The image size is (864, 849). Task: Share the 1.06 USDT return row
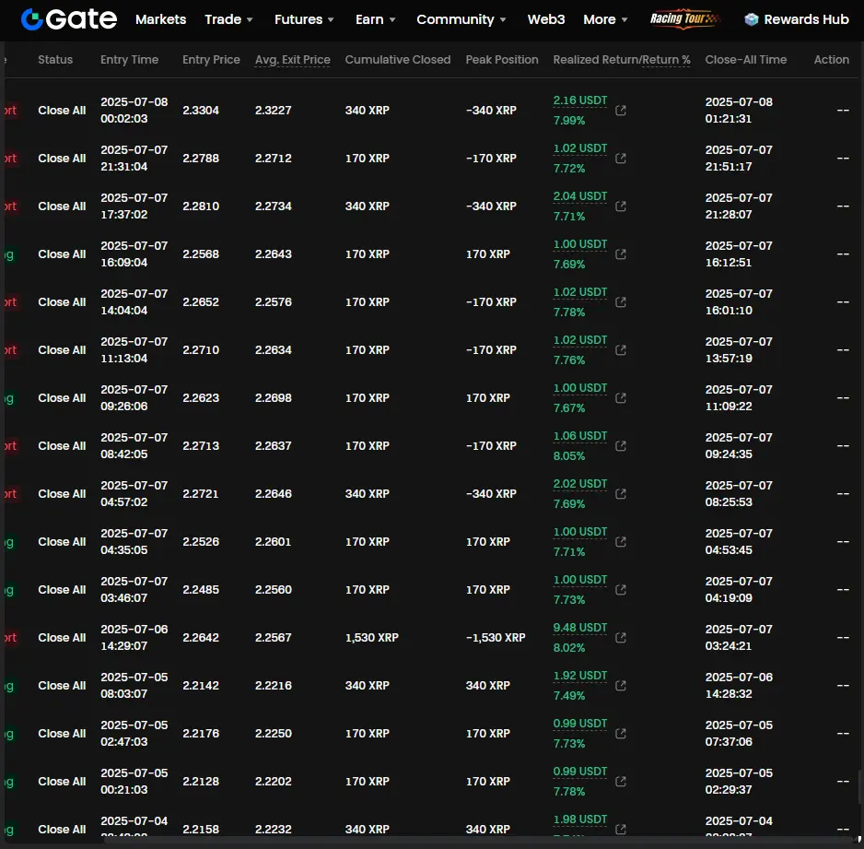pos(621,446)
